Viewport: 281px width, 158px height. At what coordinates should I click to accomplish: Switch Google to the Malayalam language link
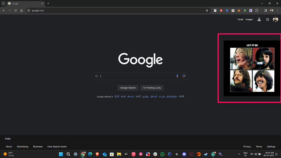pos(172,97)
